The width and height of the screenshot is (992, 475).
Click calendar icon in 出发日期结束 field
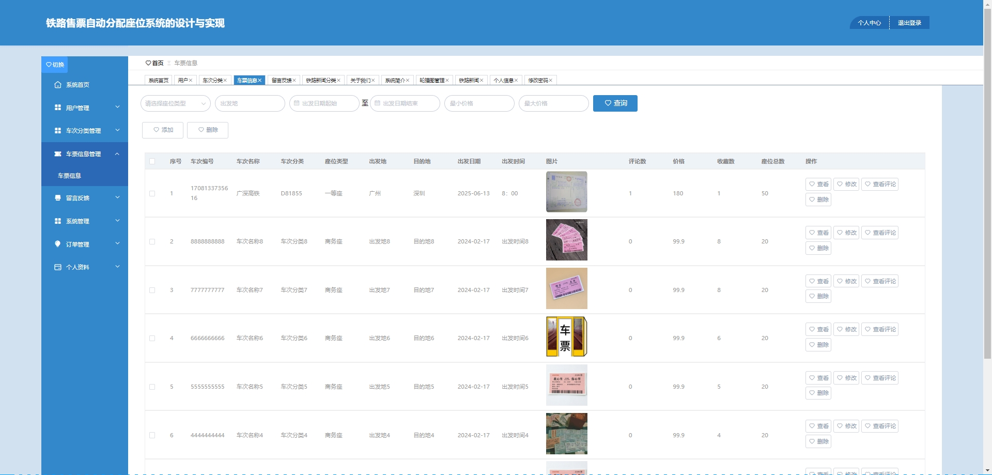pos(377,103)
